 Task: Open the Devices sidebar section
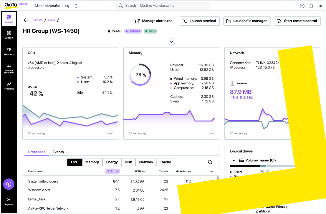[9, 19]
